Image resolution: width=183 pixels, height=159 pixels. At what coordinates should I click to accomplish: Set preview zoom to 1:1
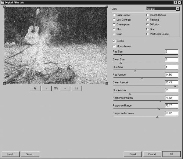(x=76, y=89)
